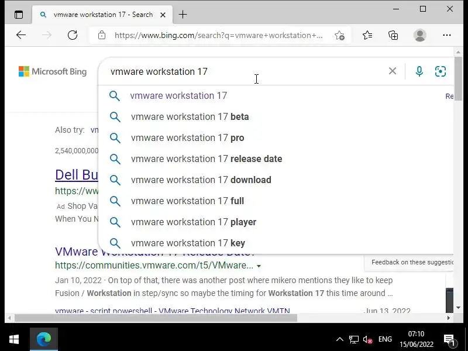The width and height of the screenshot is (468, 351).
Task: Expand dropdown arrow next to communities.vmware.com URL
Action: pos(259,266)
